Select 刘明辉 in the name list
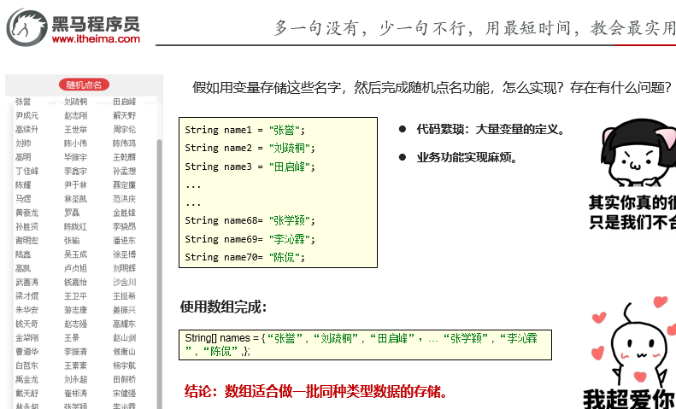 [124, 268]
